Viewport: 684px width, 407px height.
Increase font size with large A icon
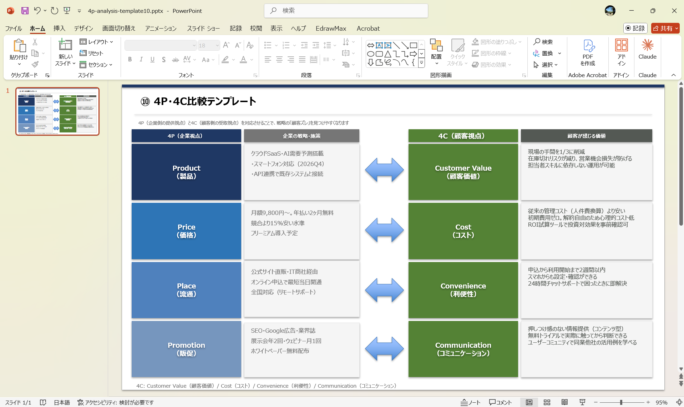click(226, 45)
